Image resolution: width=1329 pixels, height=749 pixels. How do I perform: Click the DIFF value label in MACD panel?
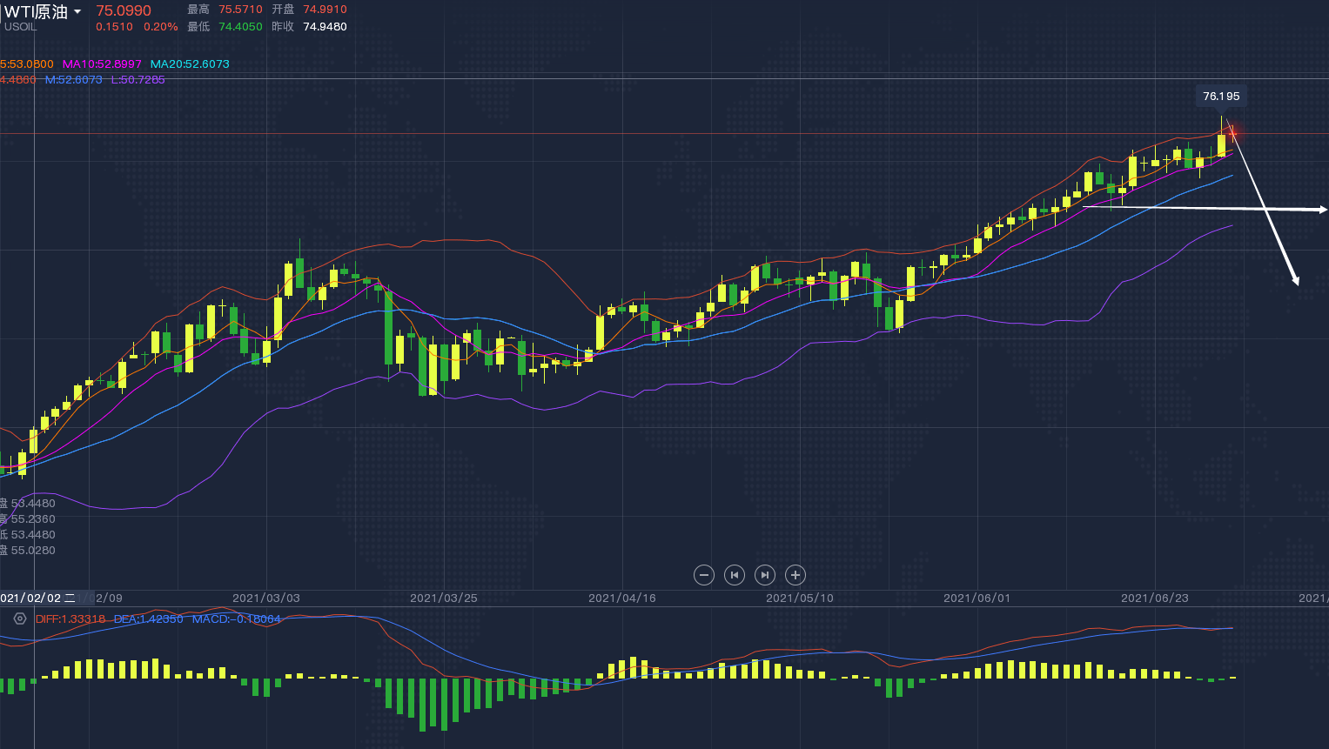(x=70, y=619)
